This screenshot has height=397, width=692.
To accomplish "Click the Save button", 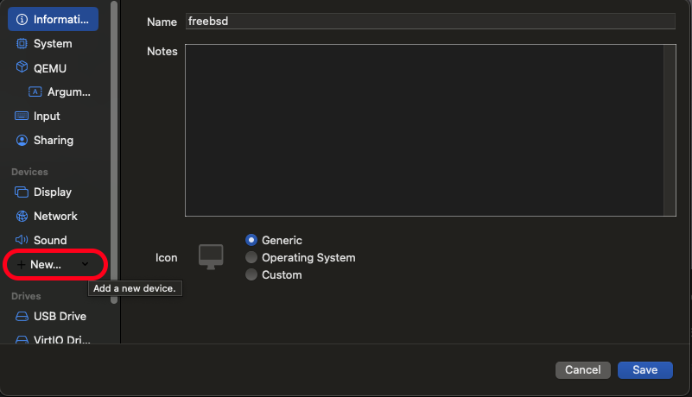I will [644, 370].
